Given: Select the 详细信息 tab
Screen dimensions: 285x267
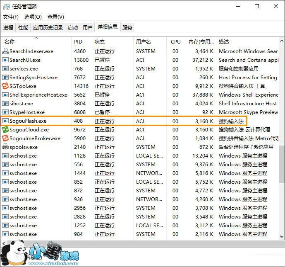Looking at the screenshot, I should point(108,27).
